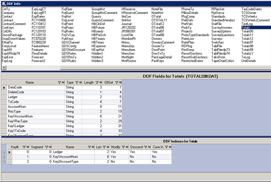Sort by the Len column header
The width and height of the screenshot is (271, 182).
(99, 147)
